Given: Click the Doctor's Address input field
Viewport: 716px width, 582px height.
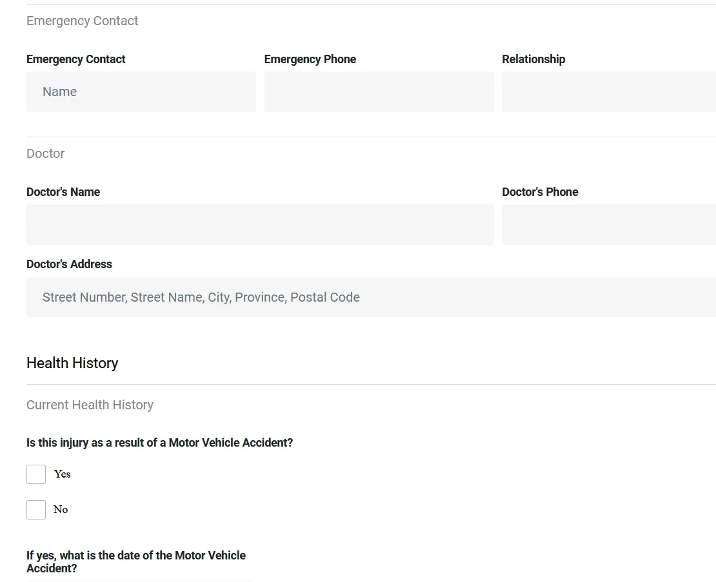Looking at the screenshot, I should pos(372,297).
